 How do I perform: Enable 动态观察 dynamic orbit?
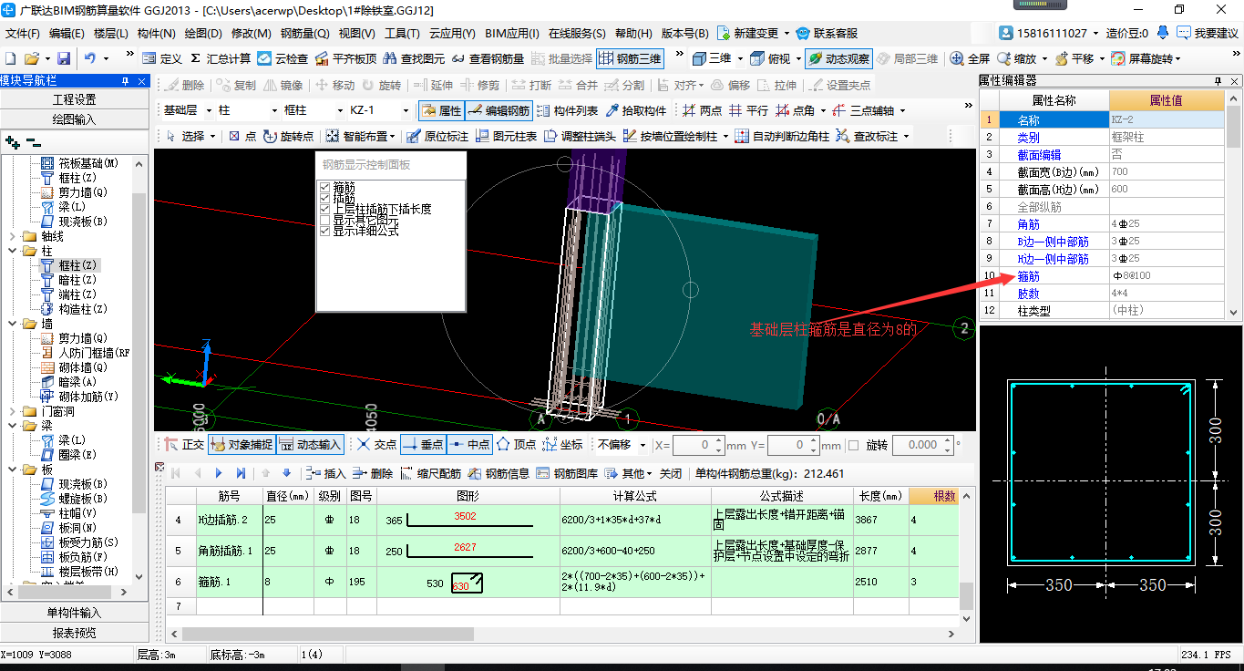coord(838,58)
